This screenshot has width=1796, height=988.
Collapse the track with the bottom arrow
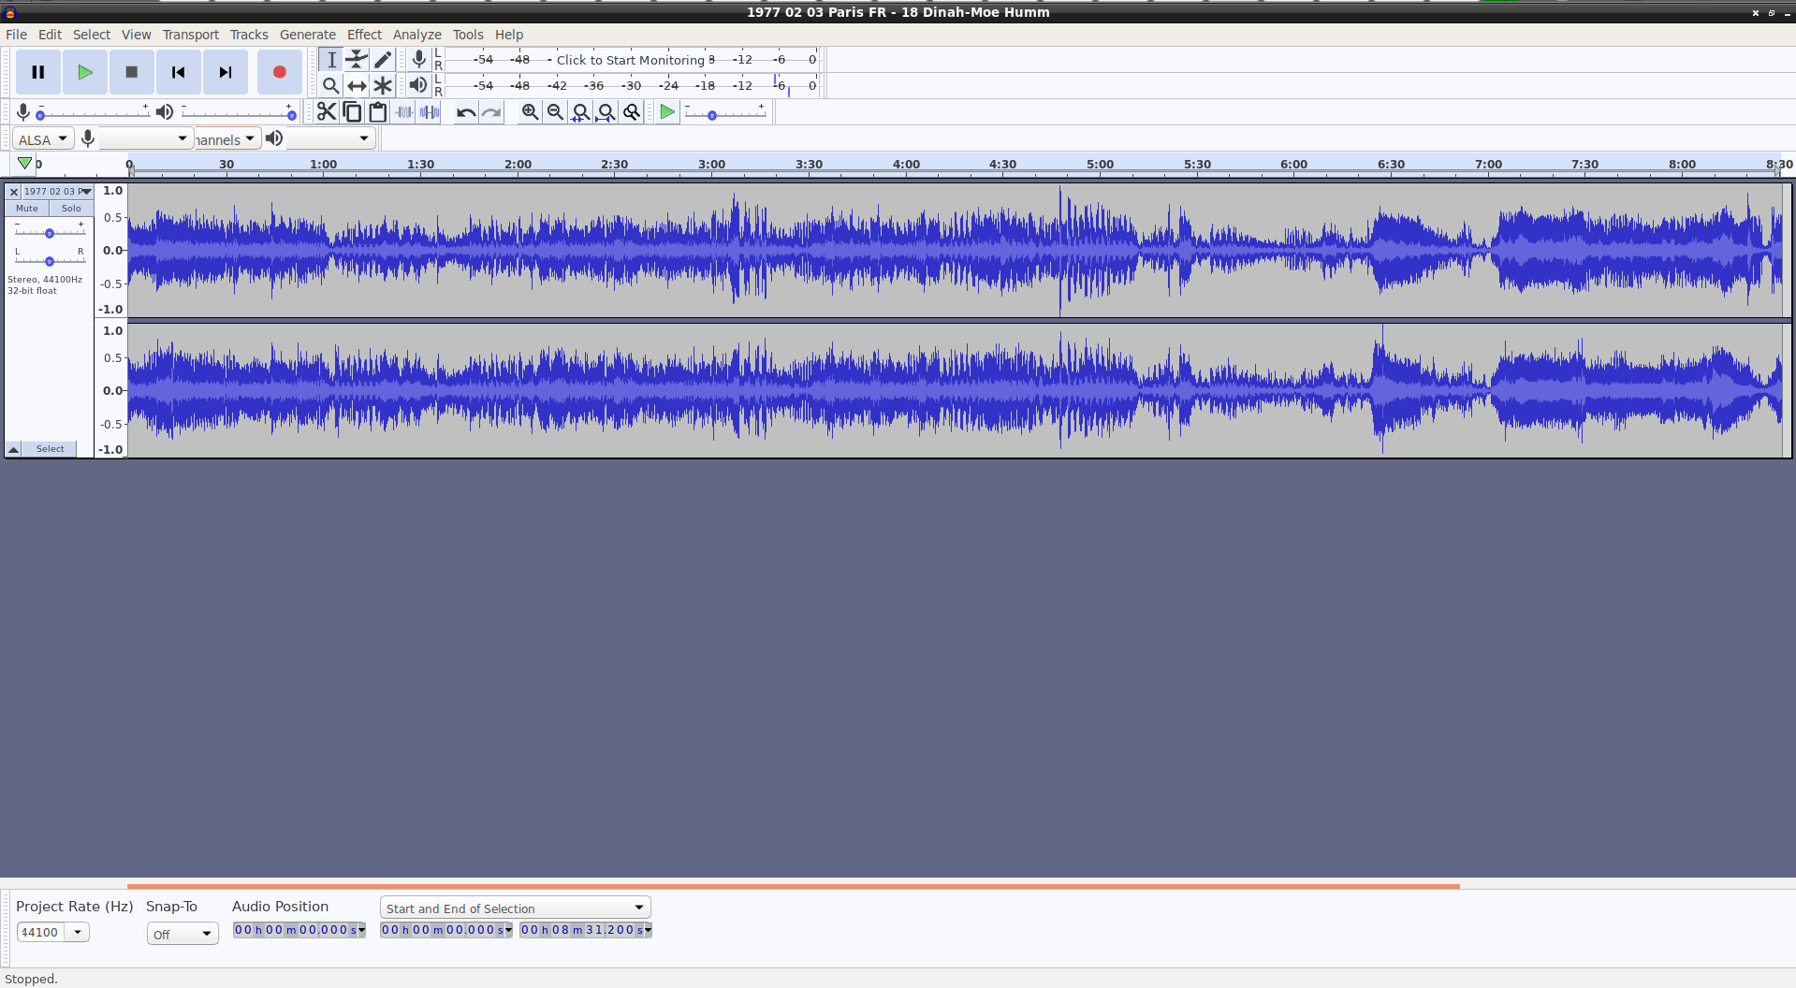click(x=14, y=449)
